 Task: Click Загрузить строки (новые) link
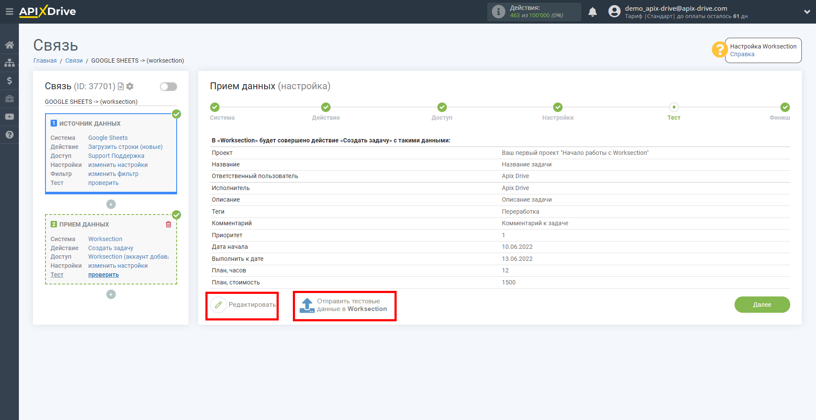(125, 147)
